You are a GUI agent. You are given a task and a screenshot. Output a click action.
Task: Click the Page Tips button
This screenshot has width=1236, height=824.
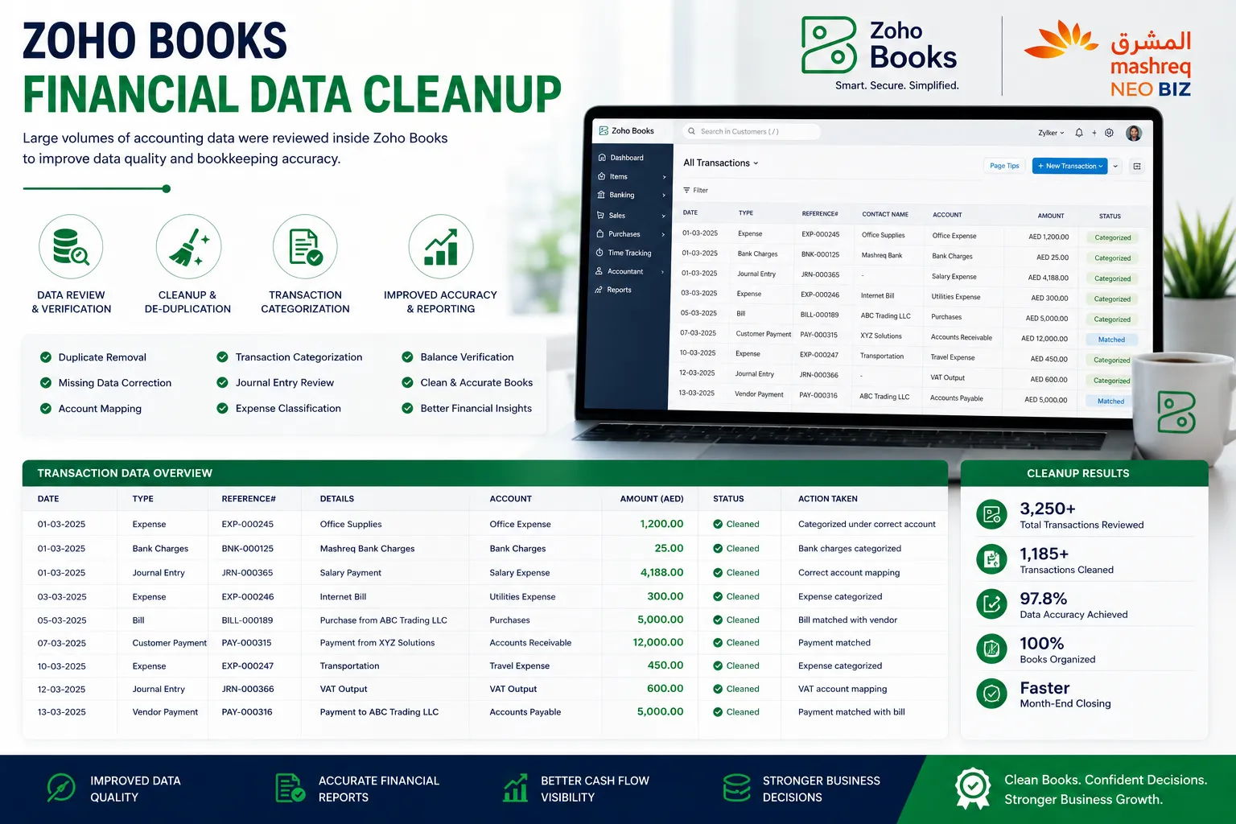tap(1004, 166)
